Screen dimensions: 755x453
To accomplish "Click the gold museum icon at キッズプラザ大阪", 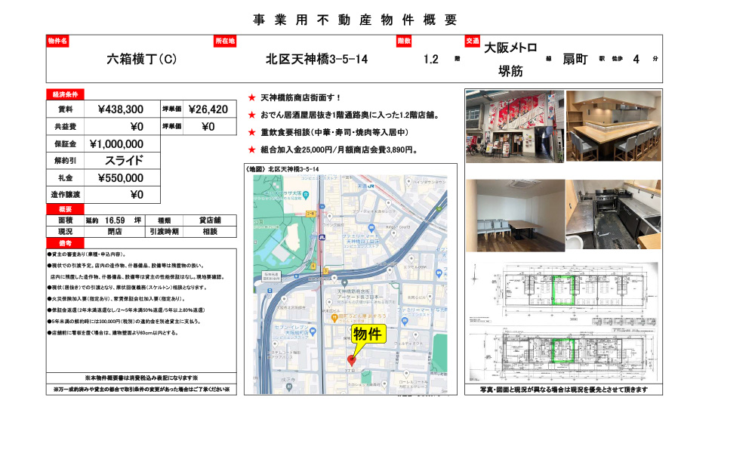I will (306, 195).
